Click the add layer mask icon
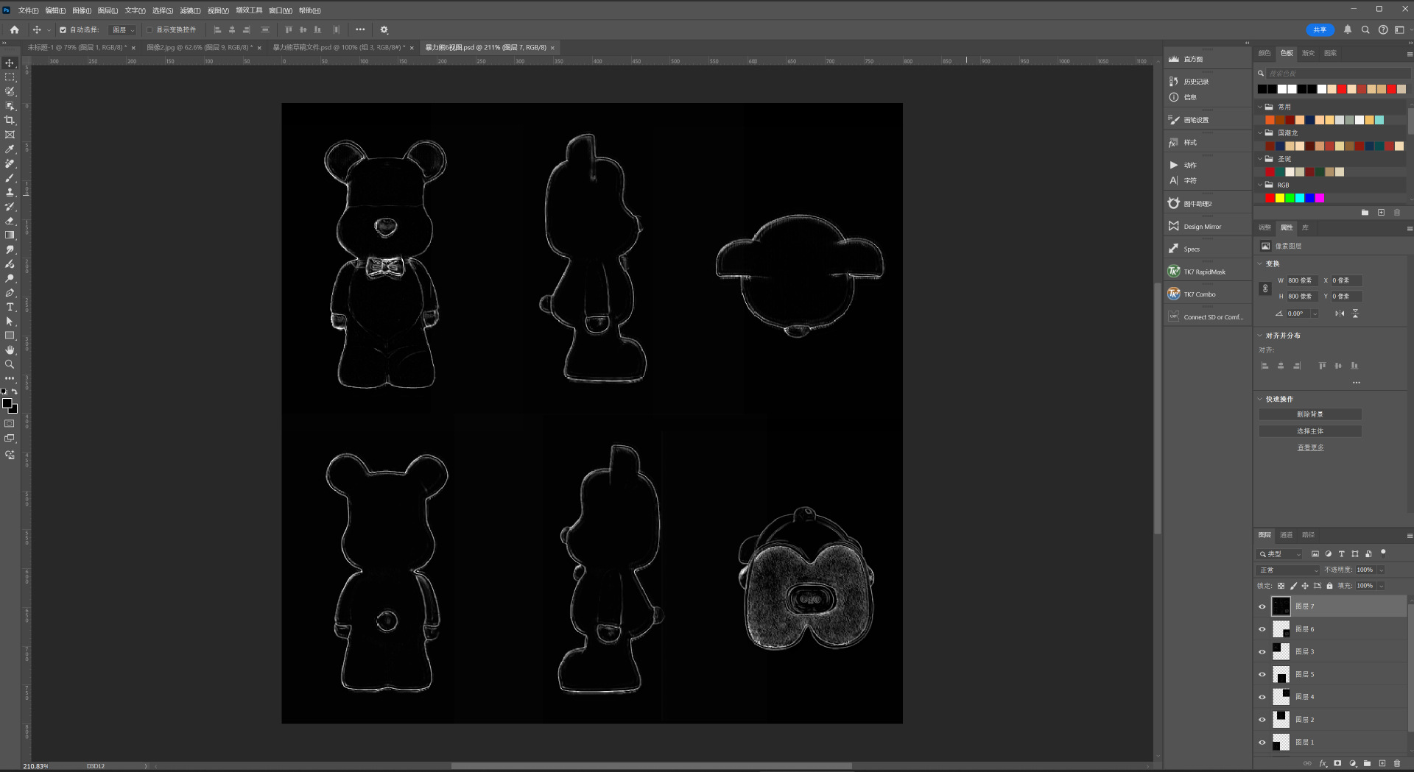 1337,764
